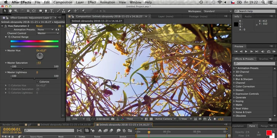Toggle Composition panel lock icon
The height and width of the screenshot is (138, 277).
click(72, 16)
